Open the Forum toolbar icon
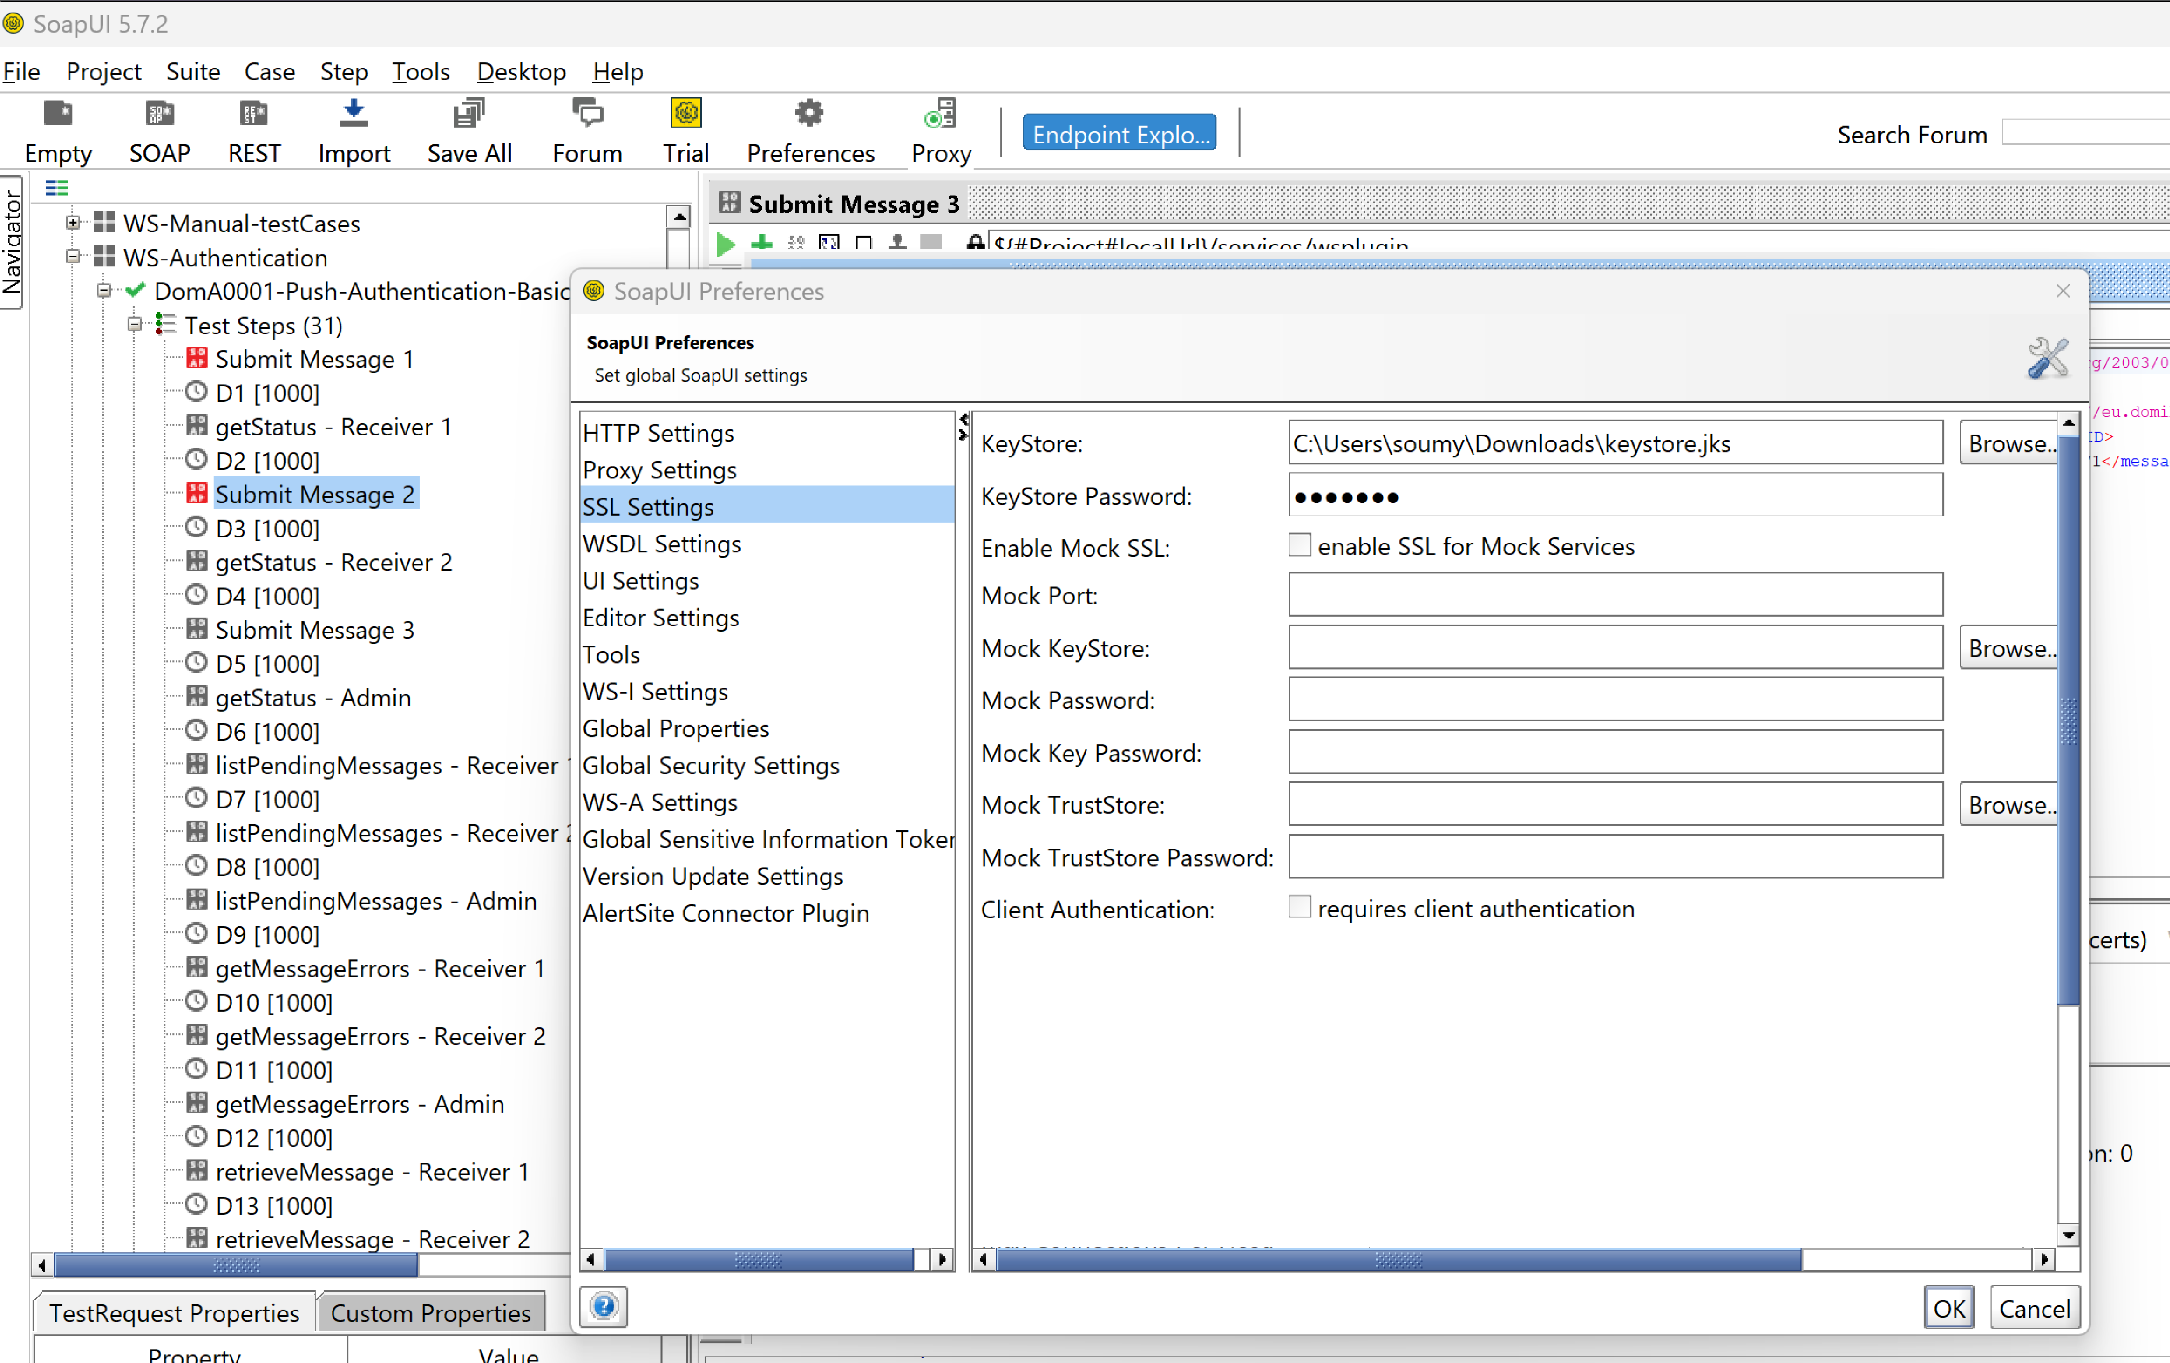The image size is (2170, 1363). click(x=588, y=114)
